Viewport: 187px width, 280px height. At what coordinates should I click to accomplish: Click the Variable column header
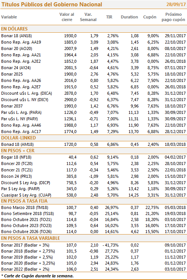coord(9,17)
